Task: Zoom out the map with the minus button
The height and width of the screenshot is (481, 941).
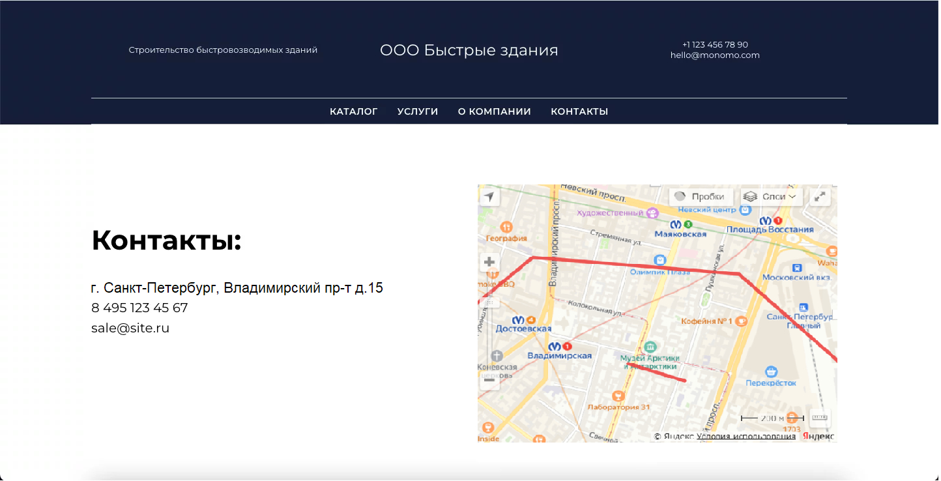Action: pyautogui.click(x=489, y=380)
